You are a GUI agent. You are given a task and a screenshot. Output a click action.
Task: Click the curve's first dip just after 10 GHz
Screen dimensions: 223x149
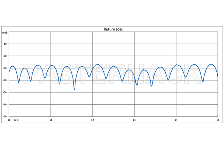pyautogui.click(x=19, y=82)
